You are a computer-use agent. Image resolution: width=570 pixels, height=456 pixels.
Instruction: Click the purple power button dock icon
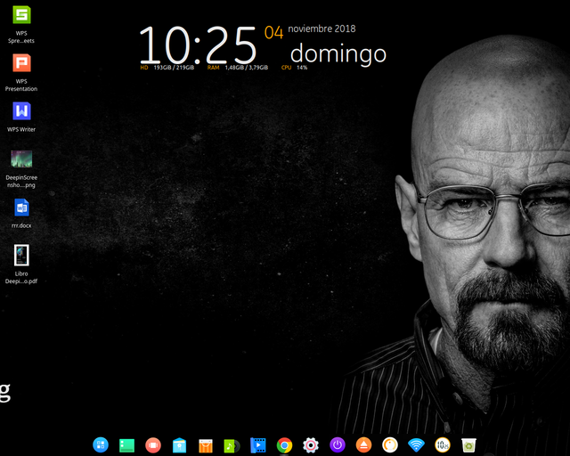pos(338,444)
